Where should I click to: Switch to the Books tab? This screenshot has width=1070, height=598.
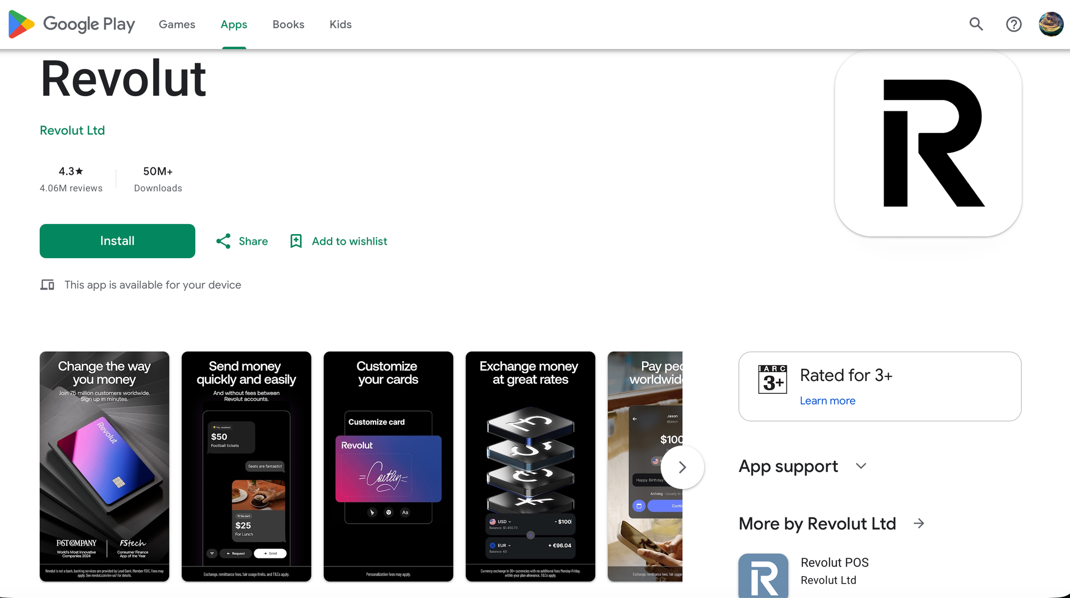pyautogui.click(x=288, y=25)
